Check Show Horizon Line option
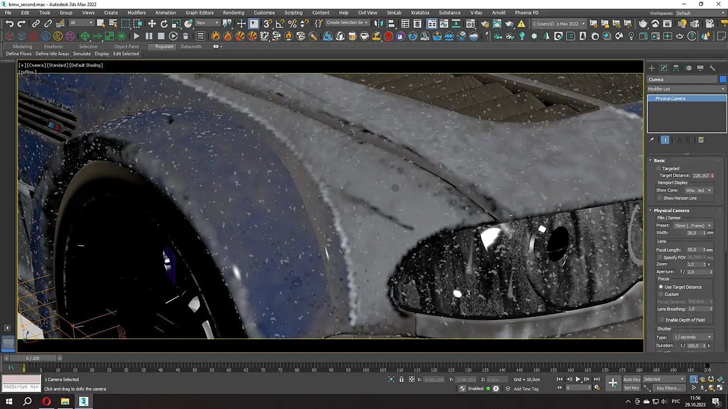This screenshot has width=728, height=409. click(660, 198)
